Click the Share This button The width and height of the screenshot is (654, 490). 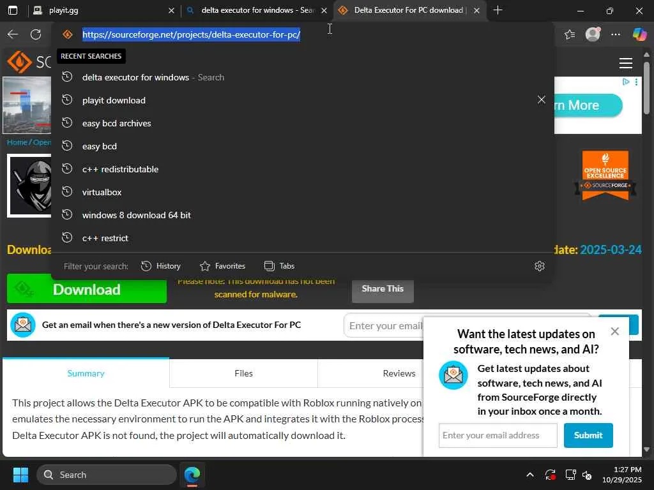click(383, 289)
